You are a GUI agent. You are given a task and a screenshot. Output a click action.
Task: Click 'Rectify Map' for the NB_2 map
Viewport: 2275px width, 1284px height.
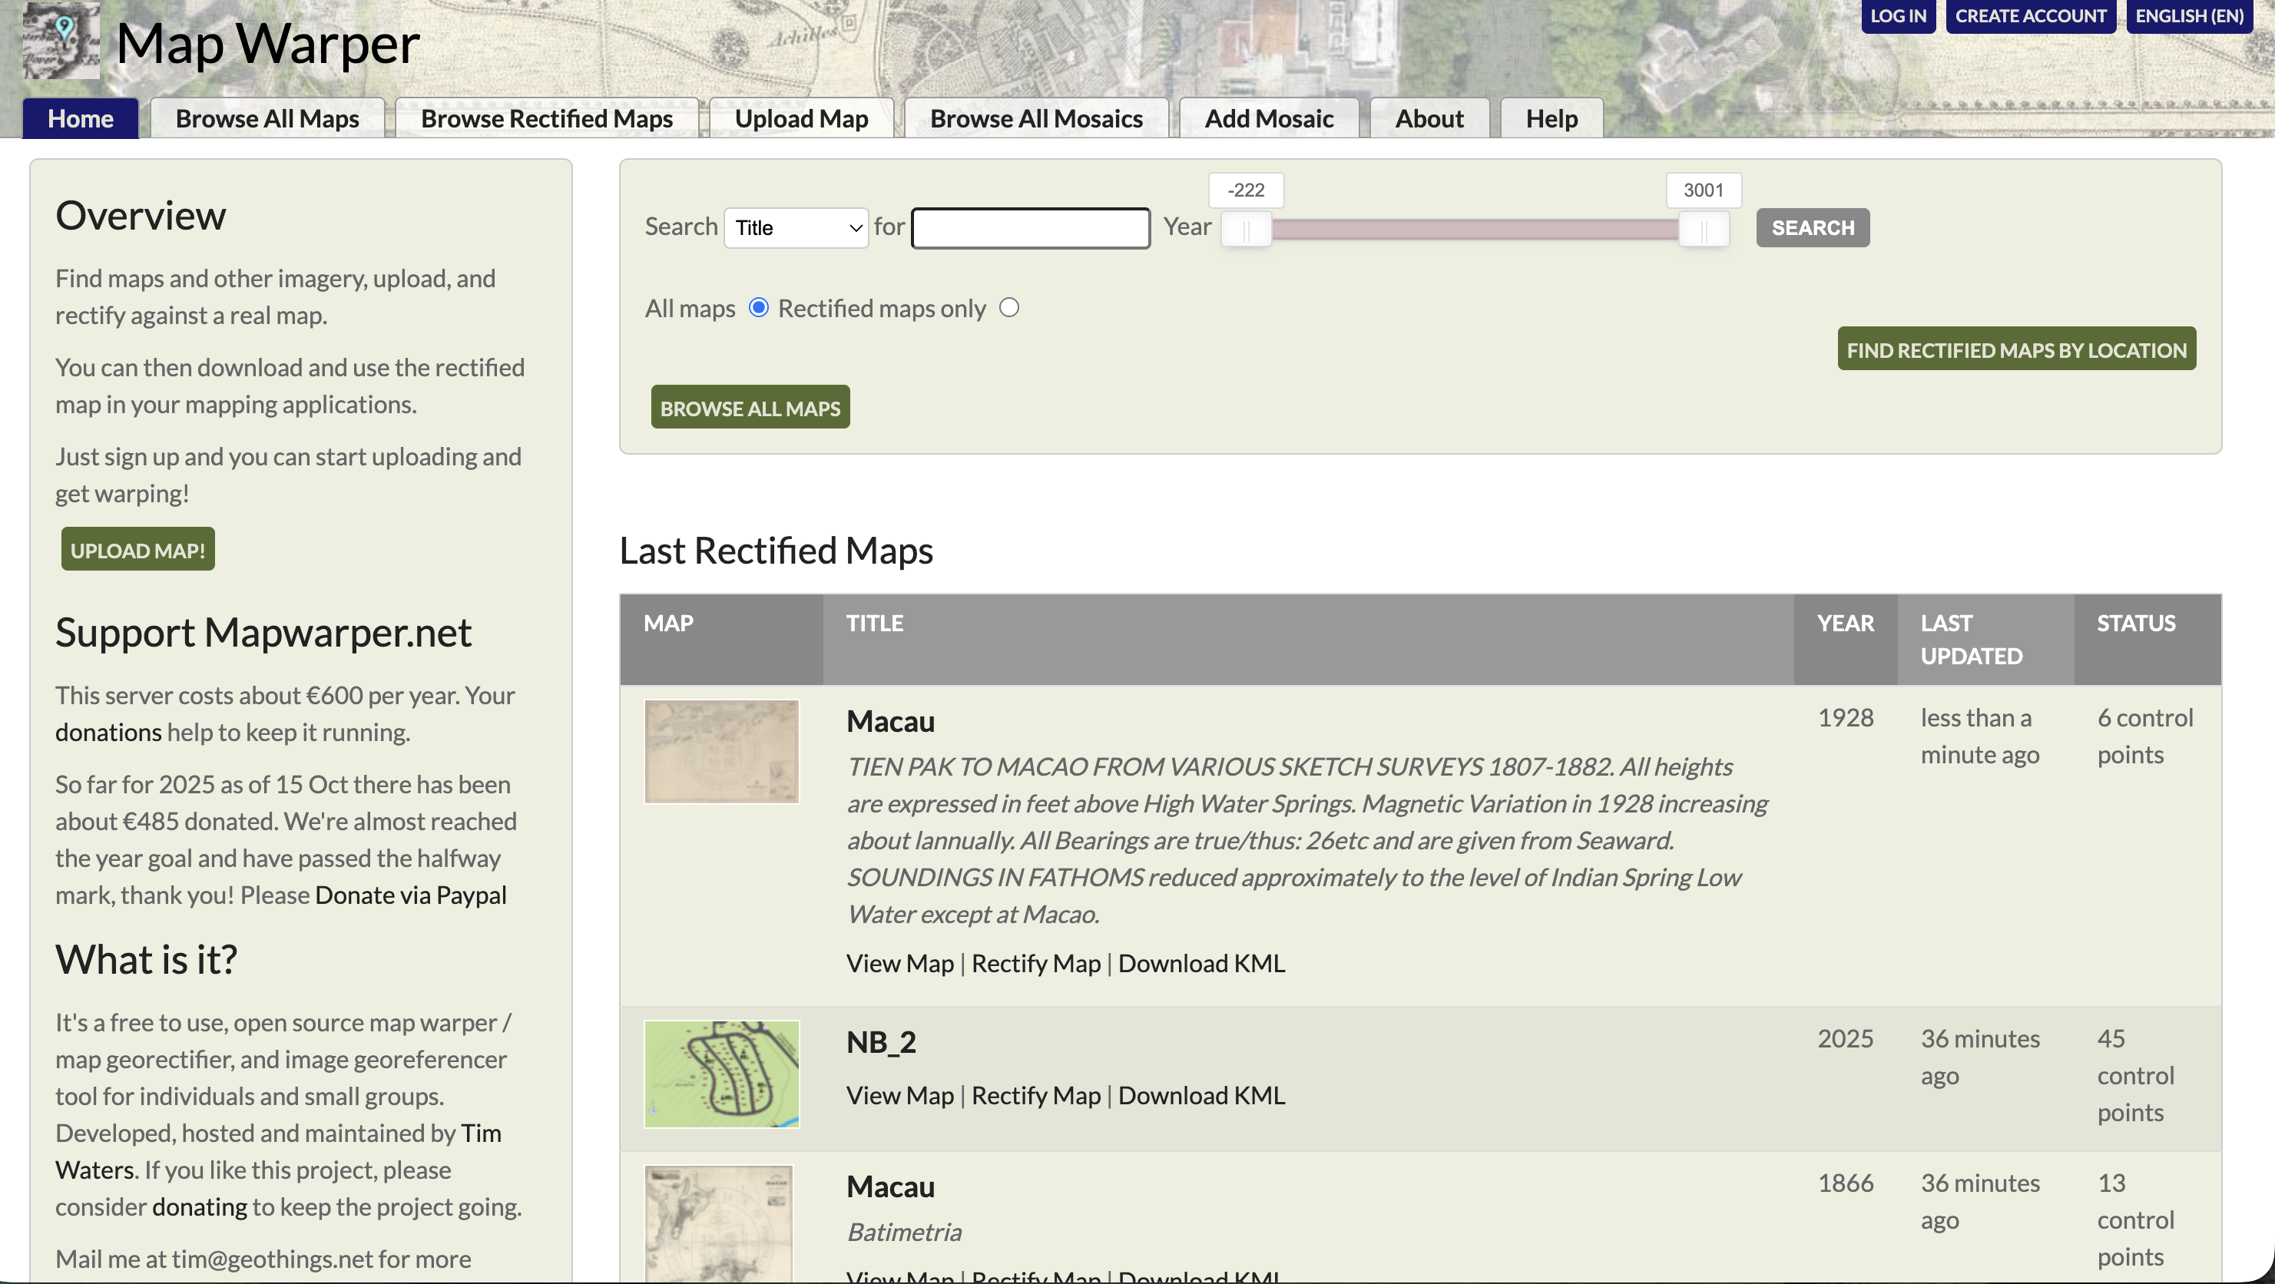pos(1035,1095)
